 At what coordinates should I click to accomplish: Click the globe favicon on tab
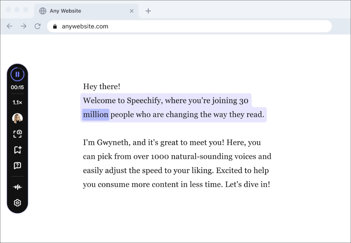click(x=43, y=11)
